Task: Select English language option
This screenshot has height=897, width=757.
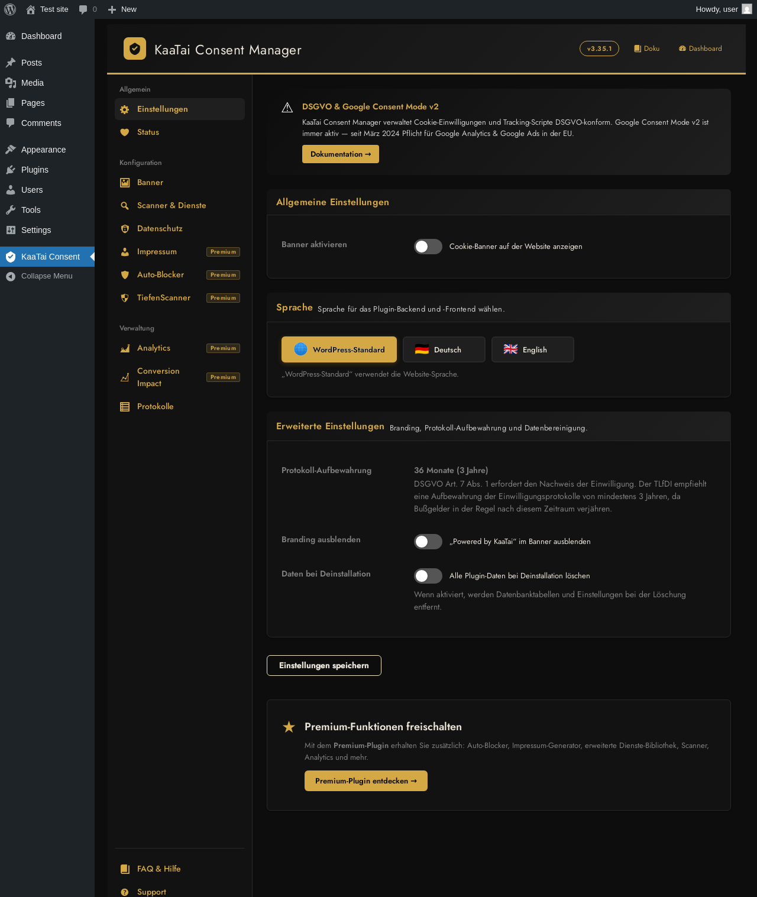Action: click(533, 349)
